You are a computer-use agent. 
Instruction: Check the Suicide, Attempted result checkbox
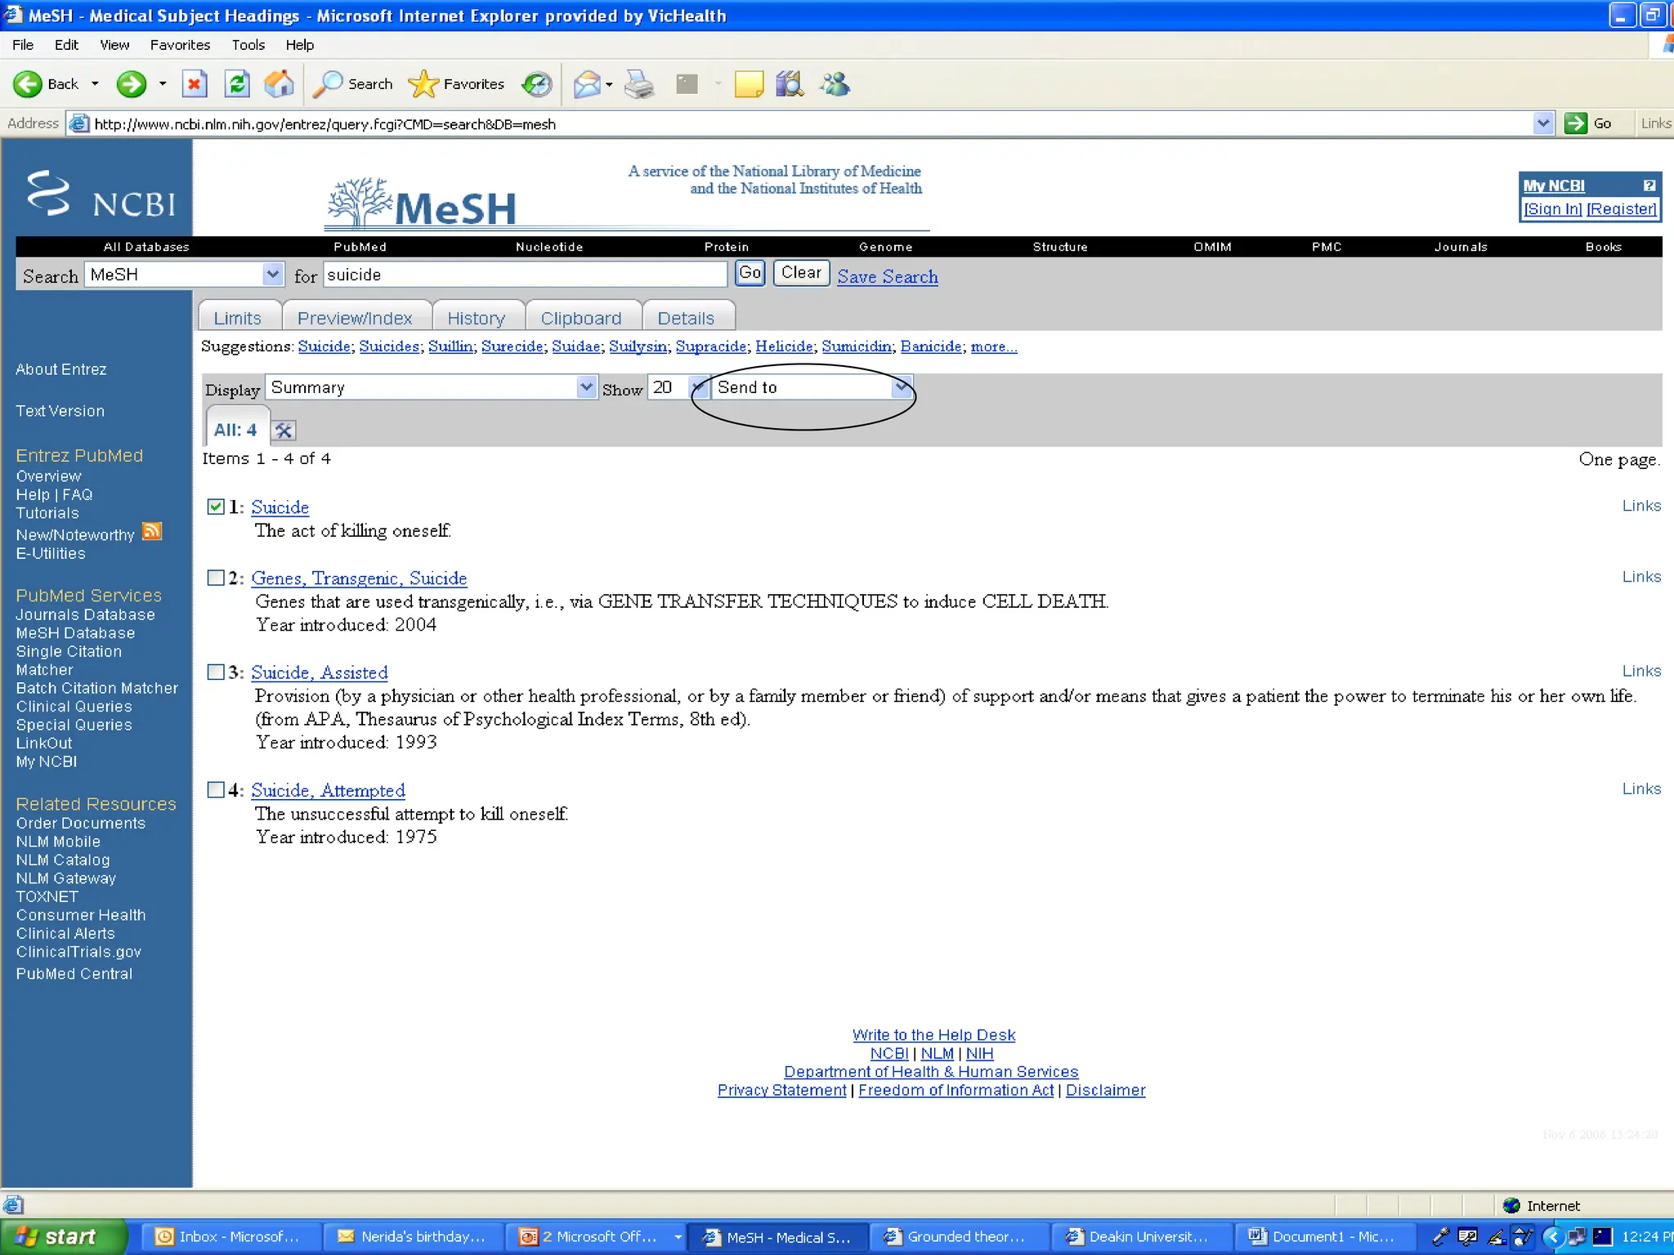click(x=216, y=789)
